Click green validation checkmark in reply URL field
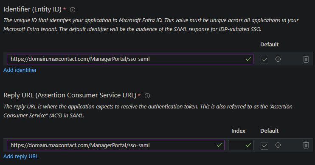The width and height of the screenshot is (315, 165). tap(219, 145)
